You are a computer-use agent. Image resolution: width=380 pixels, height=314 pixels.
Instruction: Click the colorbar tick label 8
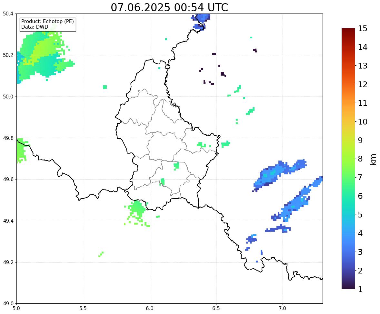click(360, 159)
